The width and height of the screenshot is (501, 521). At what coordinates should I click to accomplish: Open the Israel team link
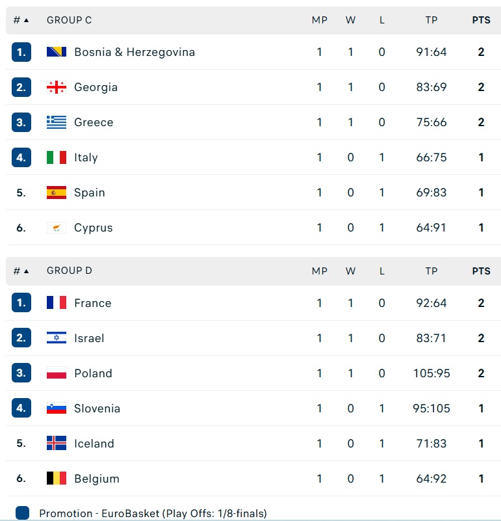click(x=89, y=338)
